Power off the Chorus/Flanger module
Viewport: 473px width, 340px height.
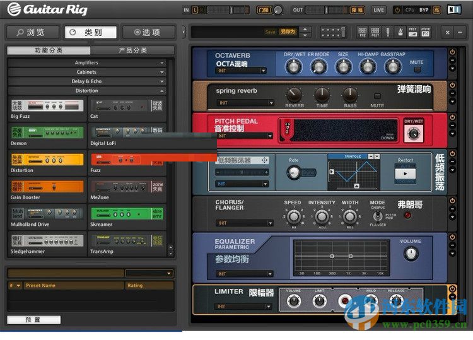[452, 201]
